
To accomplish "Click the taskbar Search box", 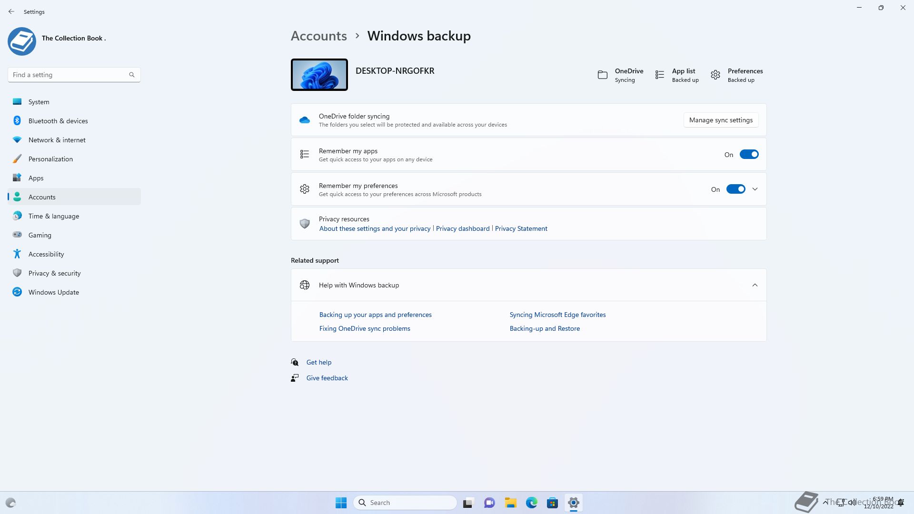I will (405, 503).
